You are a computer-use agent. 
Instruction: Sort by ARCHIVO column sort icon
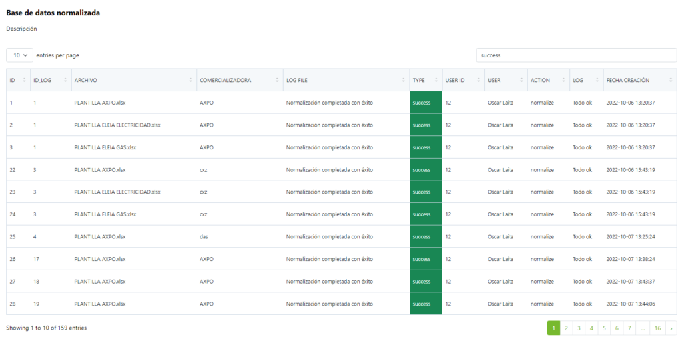coord(190,81)
